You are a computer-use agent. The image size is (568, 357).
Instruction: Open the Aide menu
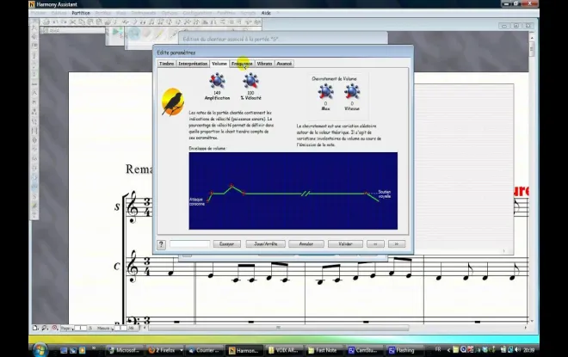click(x=266, y=13)
